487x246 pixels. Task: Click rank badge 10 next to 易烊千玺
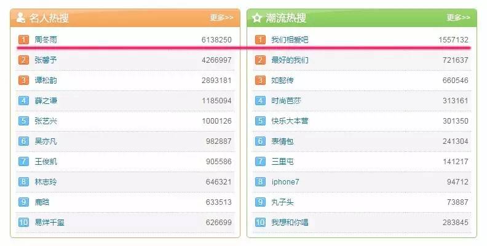coord(23,223)
